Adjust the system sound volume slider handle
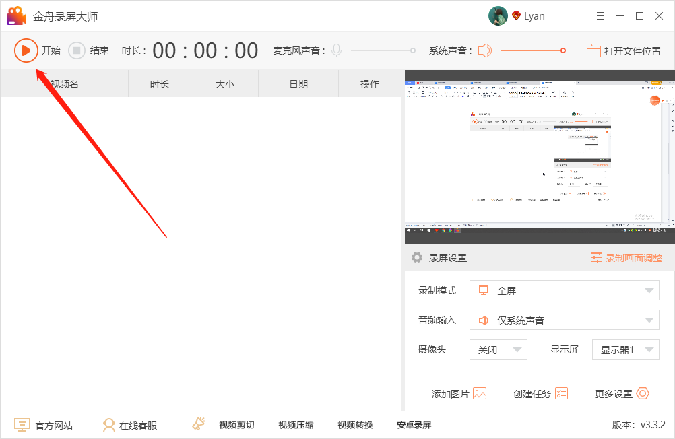The width and height of the screenshot is (675, 439). (x=563, y=50)
